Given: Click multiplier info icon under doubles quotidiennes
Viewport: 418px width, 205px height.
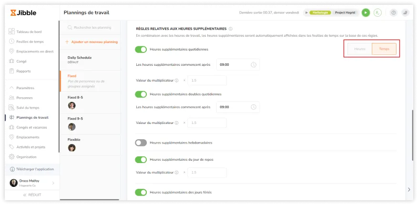Looking at the screenshot, I should click(176, 123).
